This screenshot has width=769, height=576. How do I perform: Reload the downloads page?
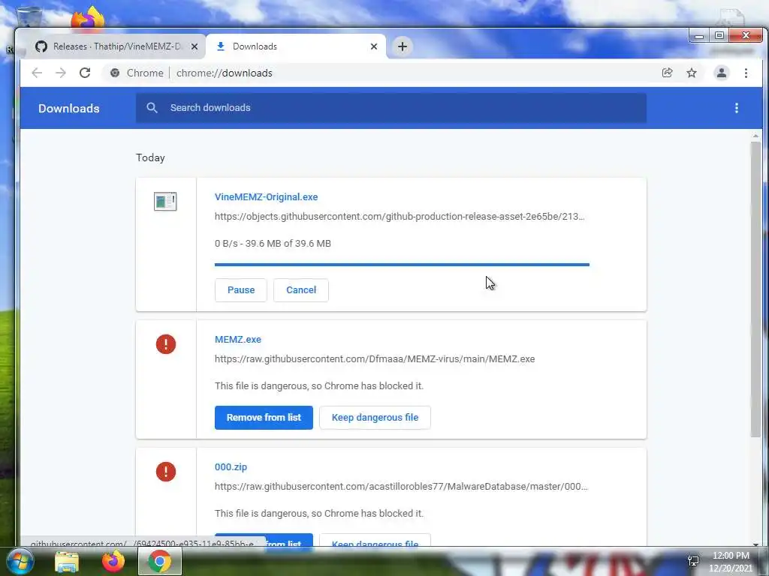85,73
